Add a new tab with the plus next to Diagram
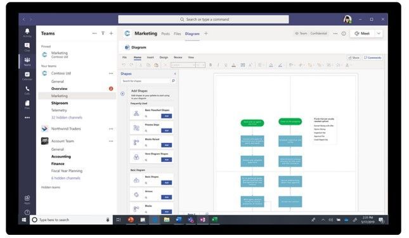The image size is (409, 238). pyautogui.click(x=206, y=34)
